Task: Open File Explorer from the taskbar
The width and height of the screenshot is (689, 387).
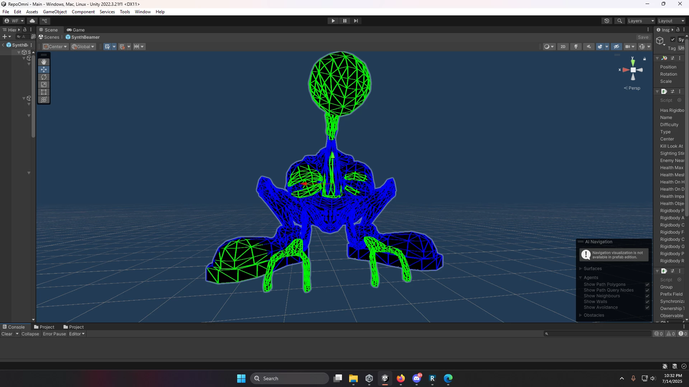Action: 353,378
